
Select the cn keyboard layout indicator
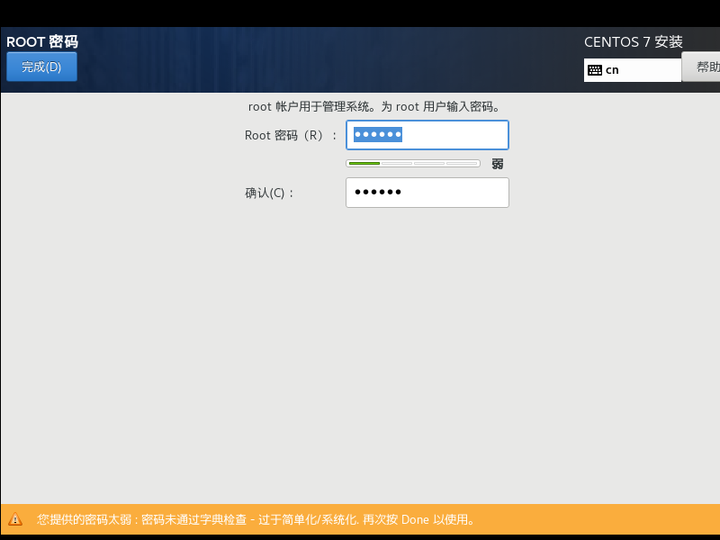click(x=633, y=70)
